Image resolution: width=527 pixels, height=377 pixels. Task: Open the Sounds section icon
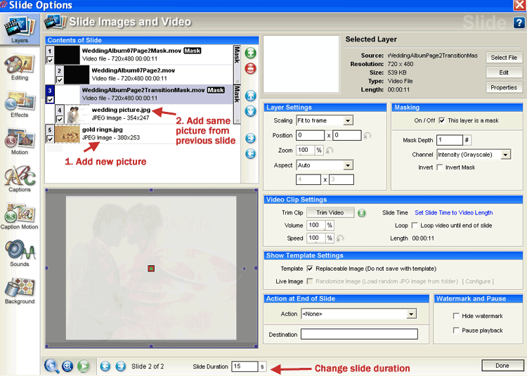coord(20,250)
